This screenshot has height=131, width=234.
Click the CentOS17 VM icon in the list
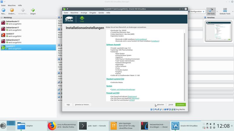(x=3, y=35)
